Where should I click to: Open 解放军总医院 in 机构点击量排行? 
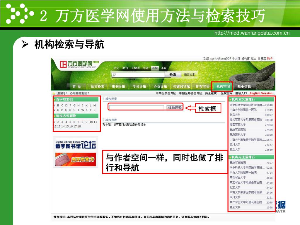point(238,163)
